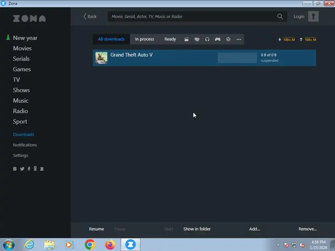
Task: Click the user avatar icon
Action: pyautogui.click(x=313, y=16)
